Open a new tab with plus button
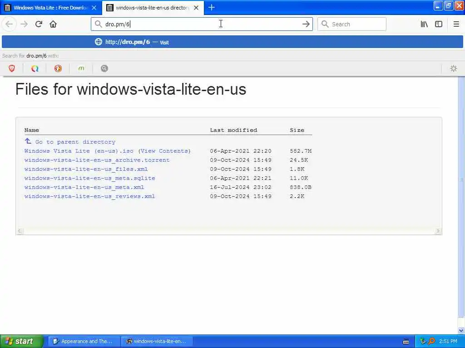Viewport: 465px width, 348px height. [x=212, y=7]
